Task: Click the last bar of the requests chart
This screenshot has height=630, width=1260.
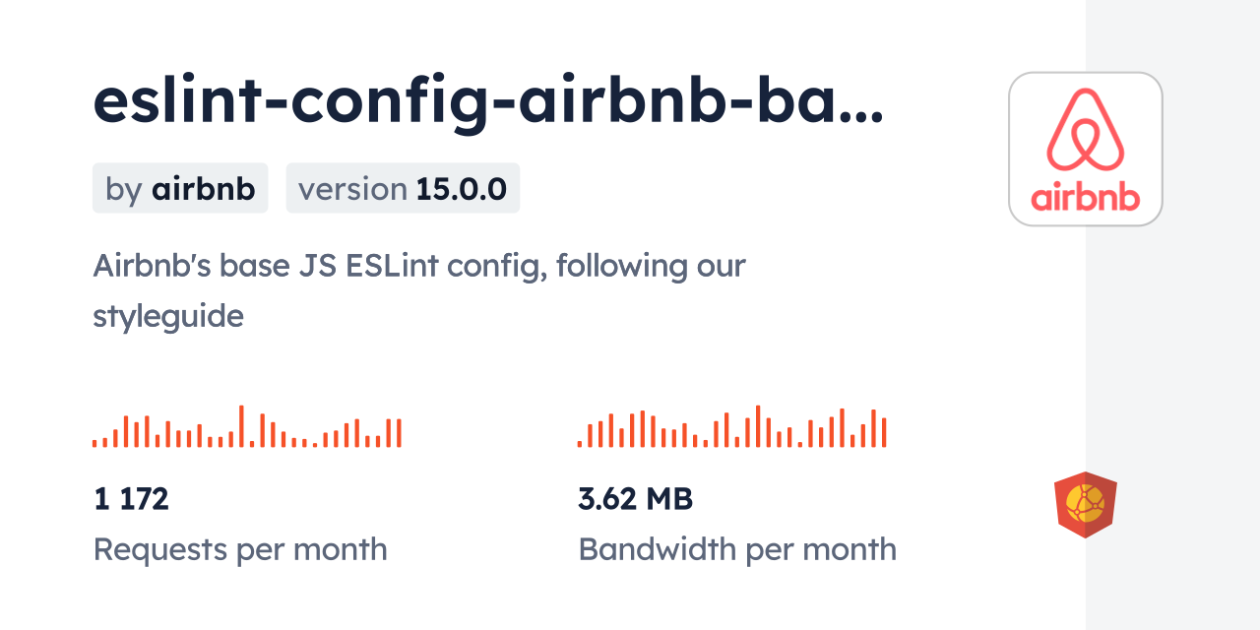Action: point(399,433)
